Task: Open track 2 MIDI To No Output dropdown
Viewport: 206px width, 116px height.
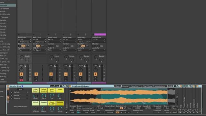Action: pos(40,50)
